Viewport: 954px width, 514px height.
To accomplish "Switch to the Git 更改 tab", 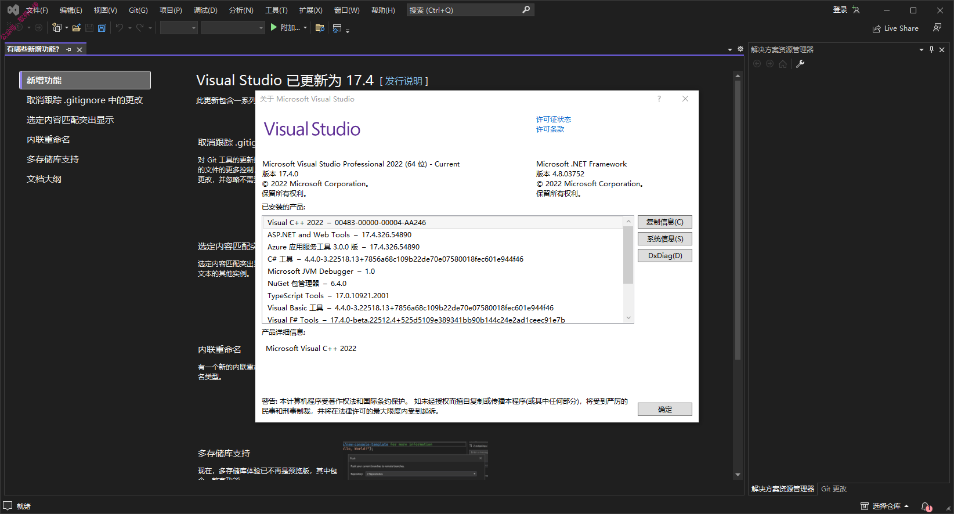I will (x=834, y=489).
